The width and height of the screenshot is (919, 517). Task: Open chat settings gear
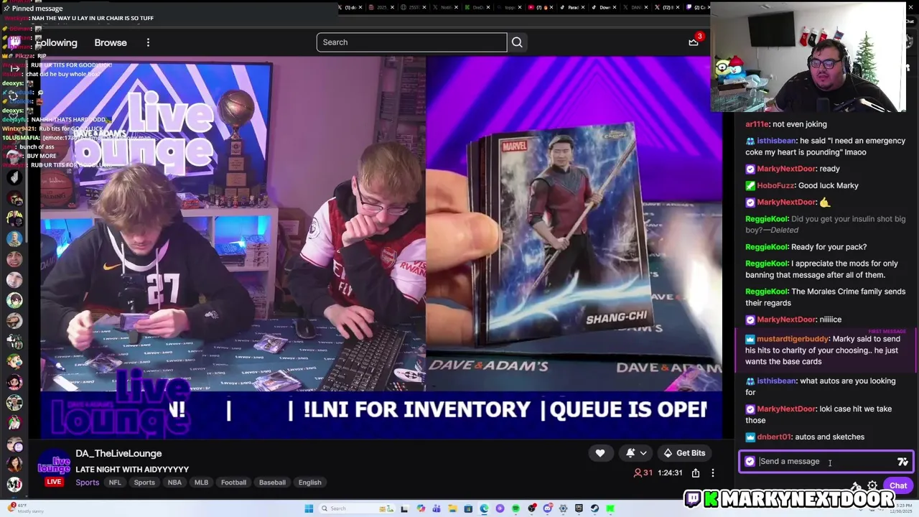pos(872,485)
